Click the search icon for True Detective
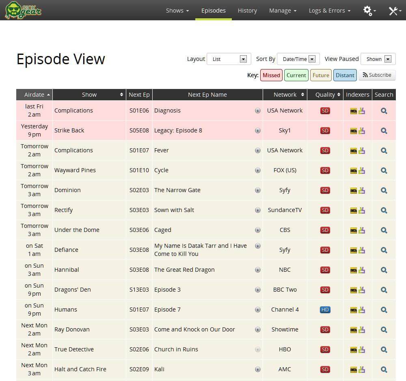 click(x=384, y=350)
